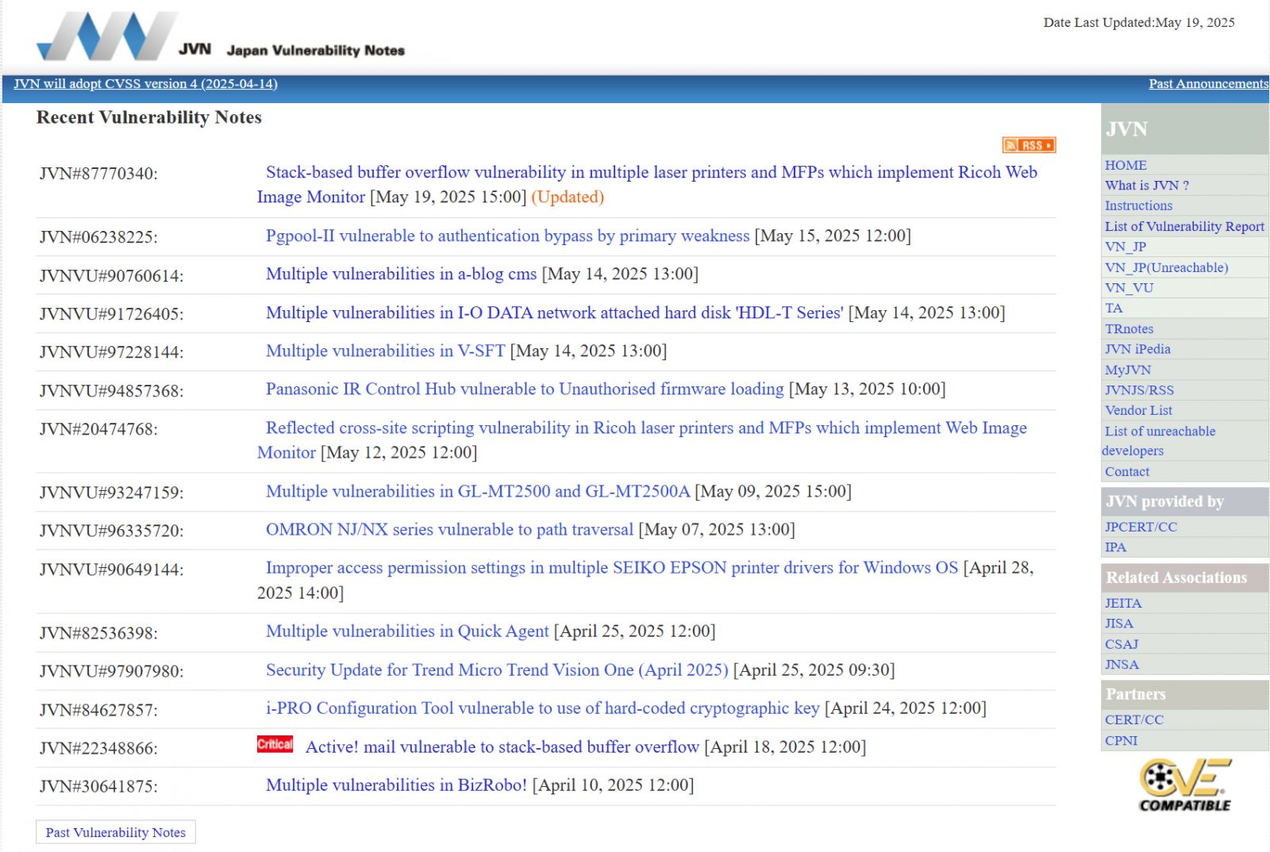Open the TA sidebar link

(1114, 308)
